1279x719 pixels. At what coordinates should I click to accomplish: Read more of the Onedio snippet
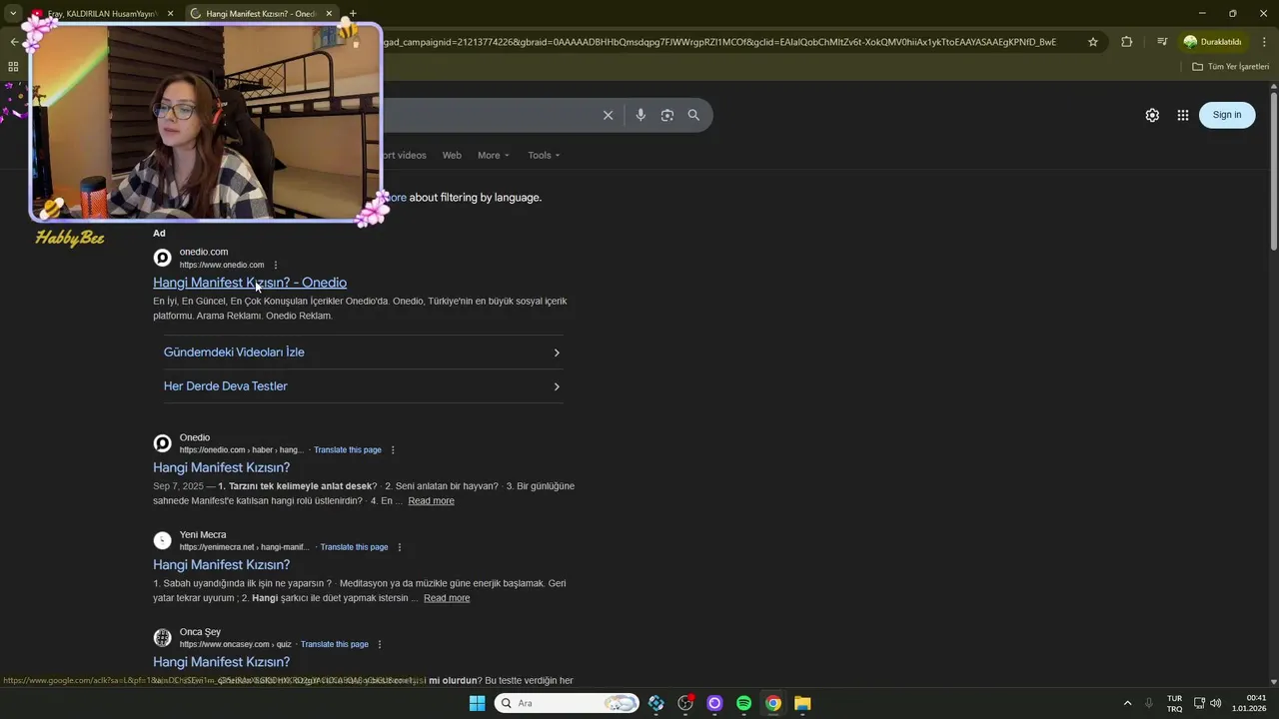point(431,501)
